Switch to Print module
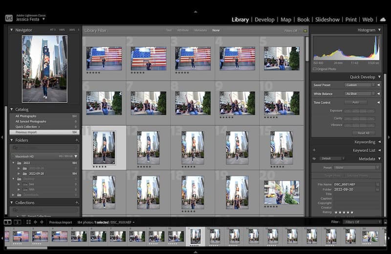Screen dimensions: 391x254 pos(351,20)
